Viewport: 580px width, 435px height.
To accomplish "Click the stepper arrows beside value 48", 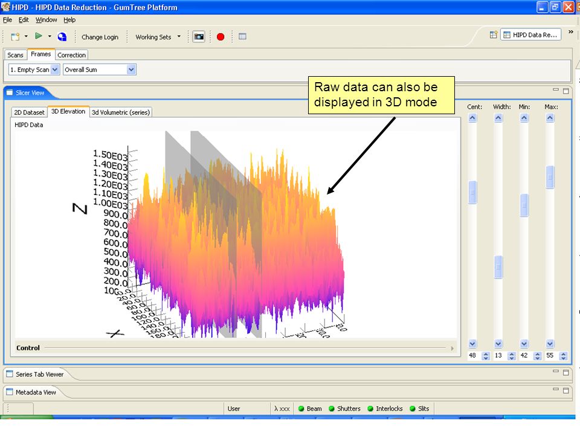I will pyautogui.click(x=486, y=356).
